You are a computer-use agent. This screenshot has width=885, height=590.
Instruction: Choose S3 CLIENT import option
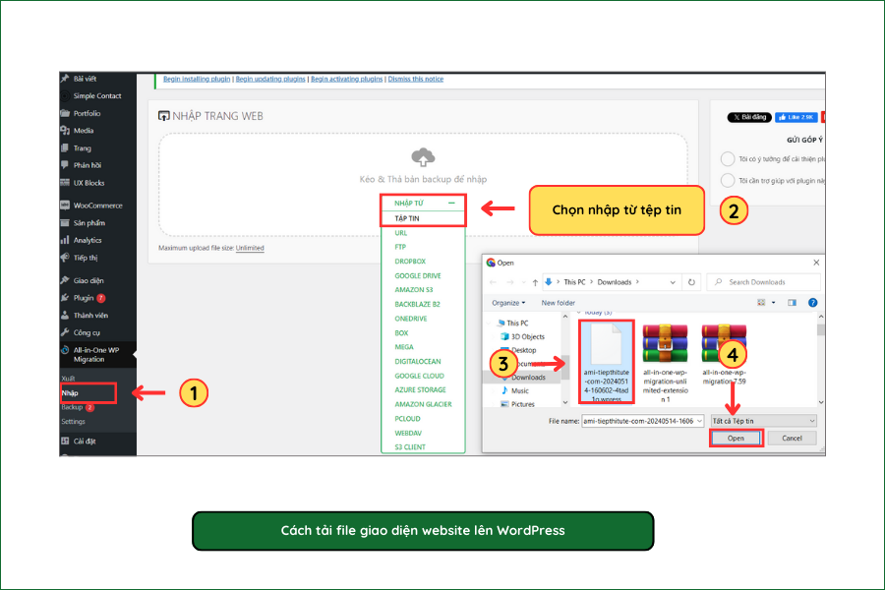[x=410, y=447]
